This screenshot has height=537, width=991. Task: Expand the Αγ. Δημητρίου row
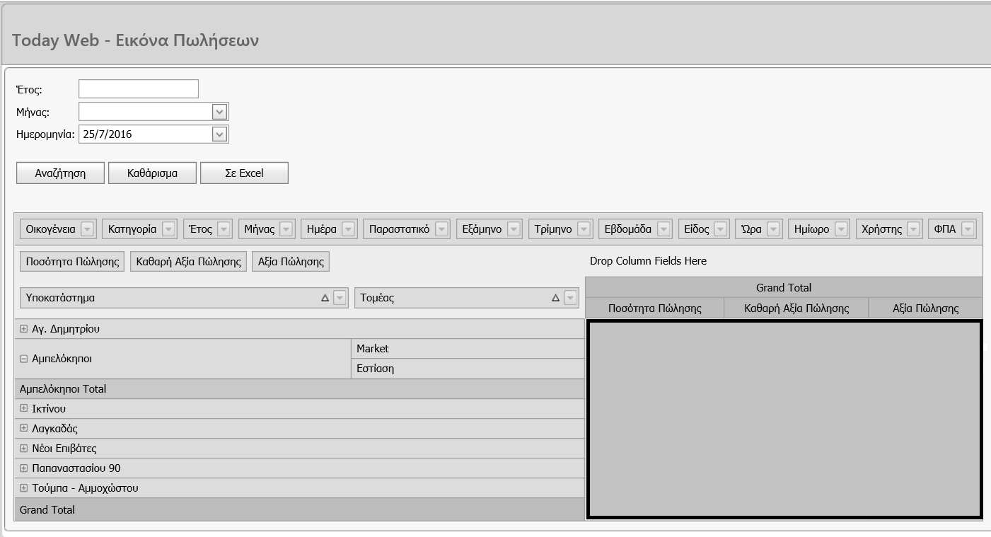coord(24,329)
